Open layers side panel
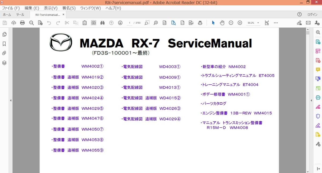This screenshot has width=322, height=173. pos(4,63)
